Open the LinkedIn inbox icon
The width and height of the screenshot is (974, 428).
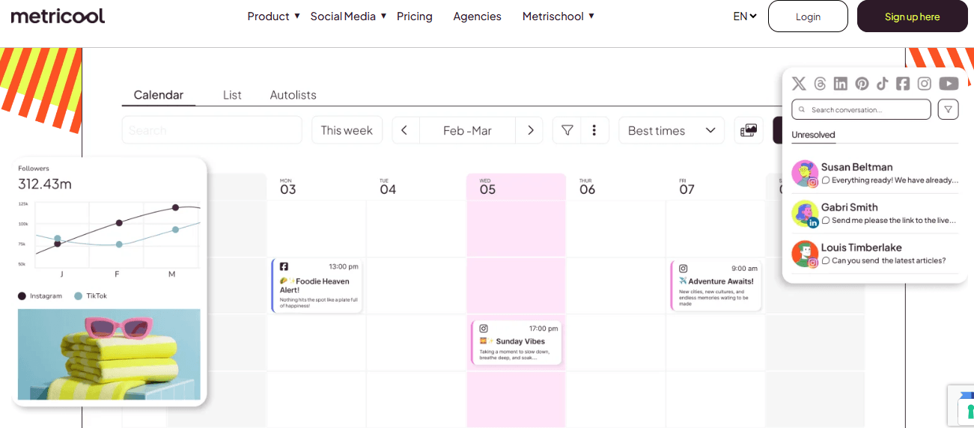[x=841, y=84]
